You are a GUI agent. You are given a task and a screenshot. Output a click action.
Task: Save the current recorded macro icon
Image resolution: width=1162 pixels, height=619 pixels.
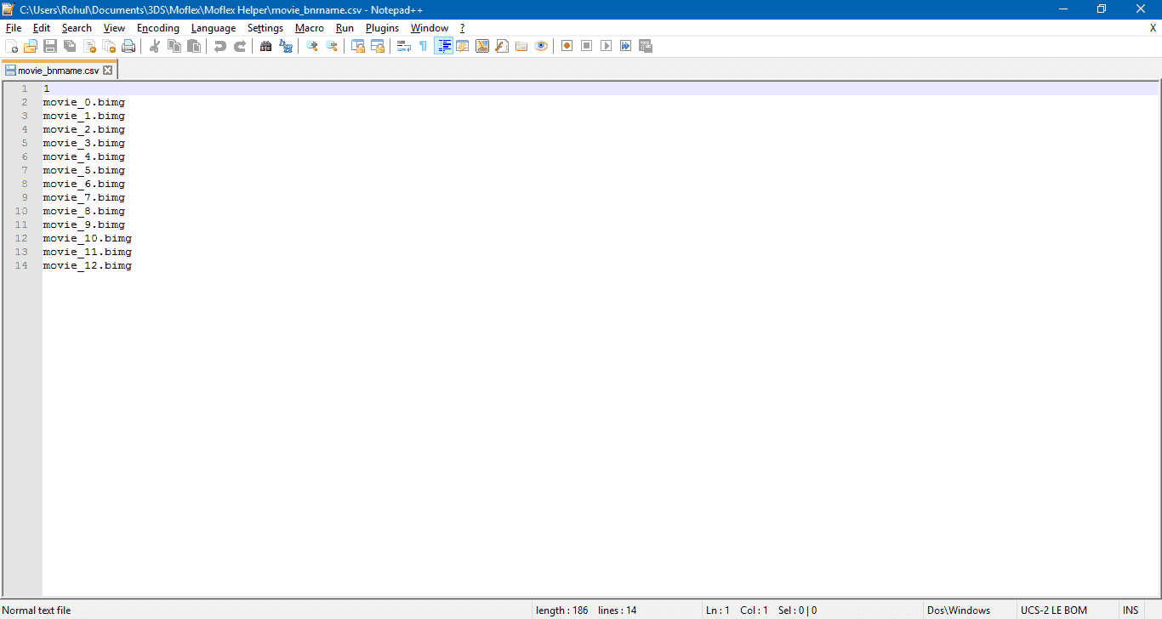coord(646,46)
